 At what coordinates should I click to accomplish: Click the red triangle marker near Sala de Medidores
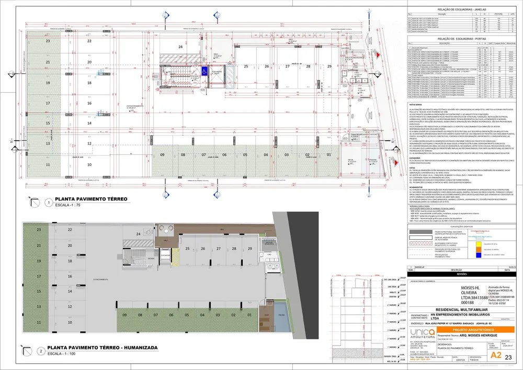(x=378, y=55)
